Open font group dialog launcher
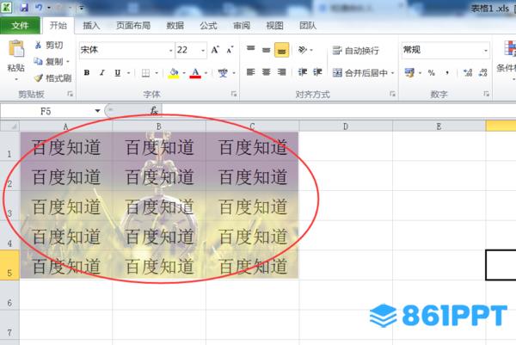516x345 pixels. pyautogui.click(x=234, y=94)
